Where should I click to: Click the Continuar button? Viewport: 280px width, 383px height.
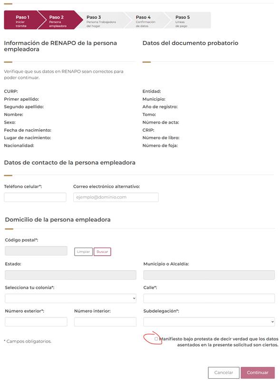pos(258,373)
